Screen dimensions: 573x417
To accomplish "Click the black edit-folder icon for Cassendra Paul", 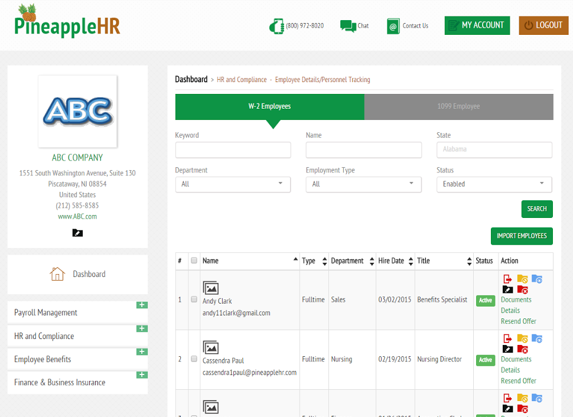I will [507, 350].
